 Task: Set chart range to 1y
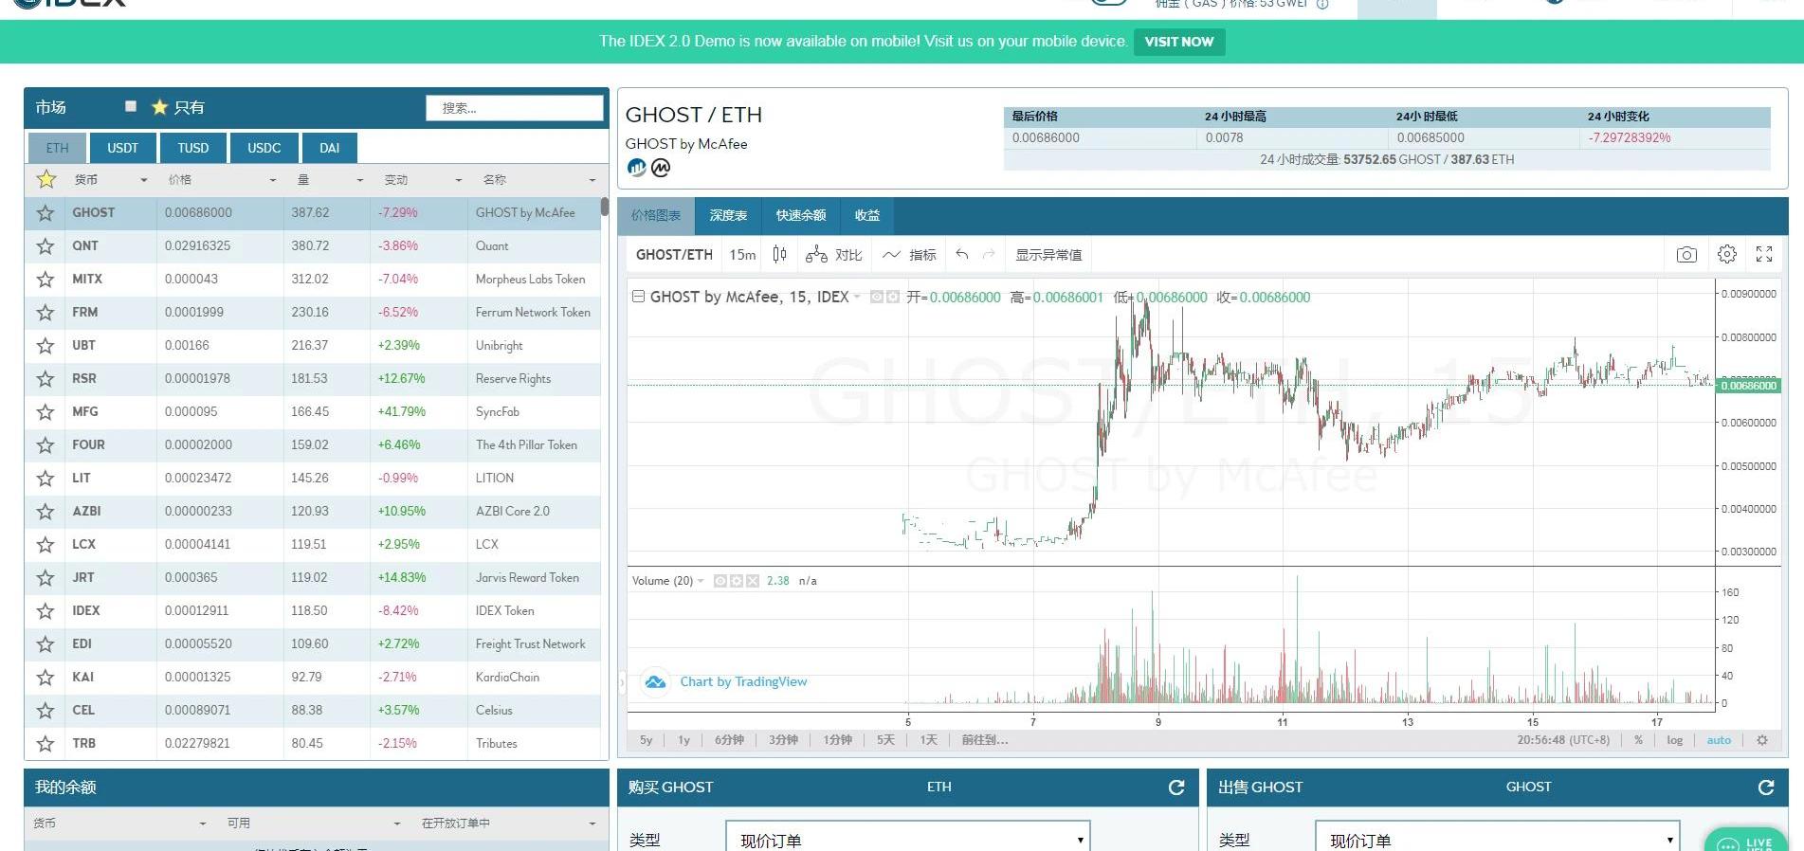click(x=683, y=740)
